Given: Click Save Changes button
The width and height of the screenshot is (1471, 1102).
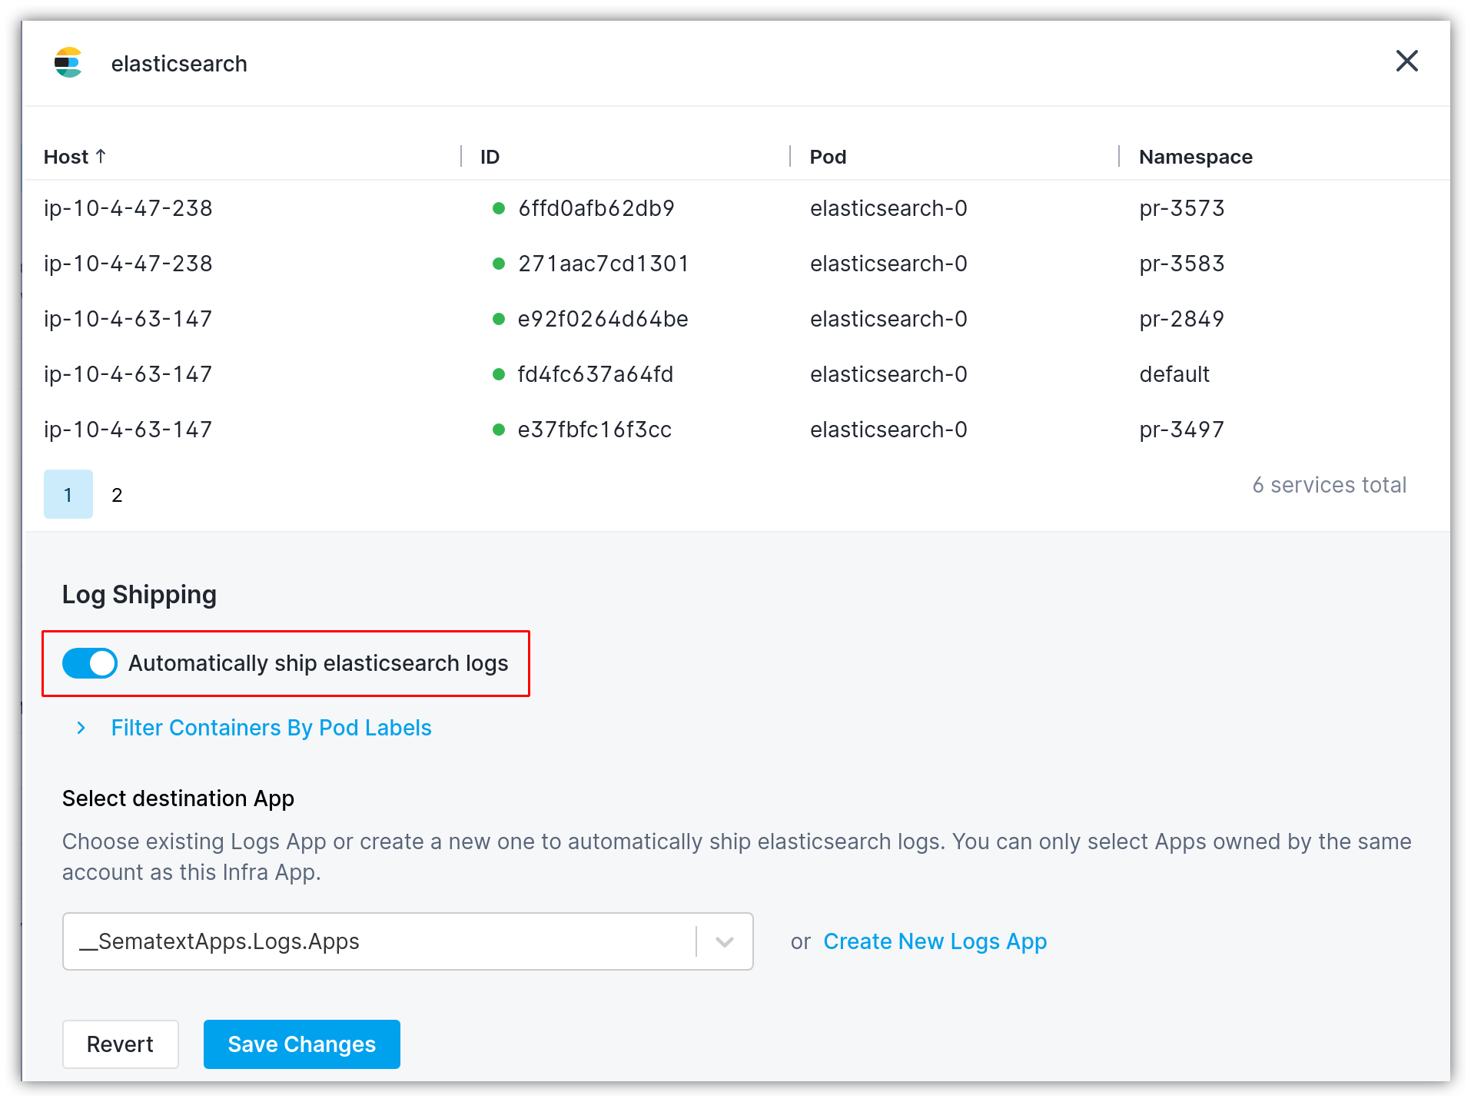Looking at the screenshot, I should [x=302, y=1044].
